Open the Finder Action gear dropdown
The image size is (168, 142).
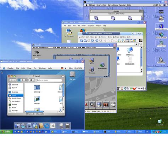coord(32,80)
